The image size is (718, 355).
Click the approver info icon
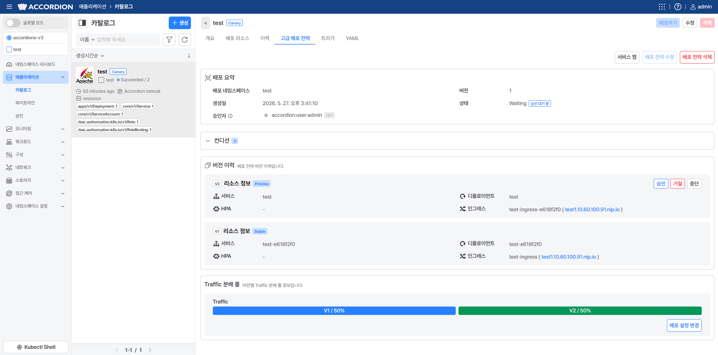[x=230, y=116]
